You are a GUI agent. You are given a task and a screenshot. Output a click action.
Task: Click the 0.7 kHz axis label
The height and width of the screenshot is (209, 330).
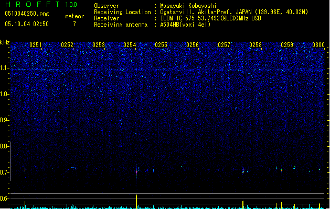click(4, 172)
